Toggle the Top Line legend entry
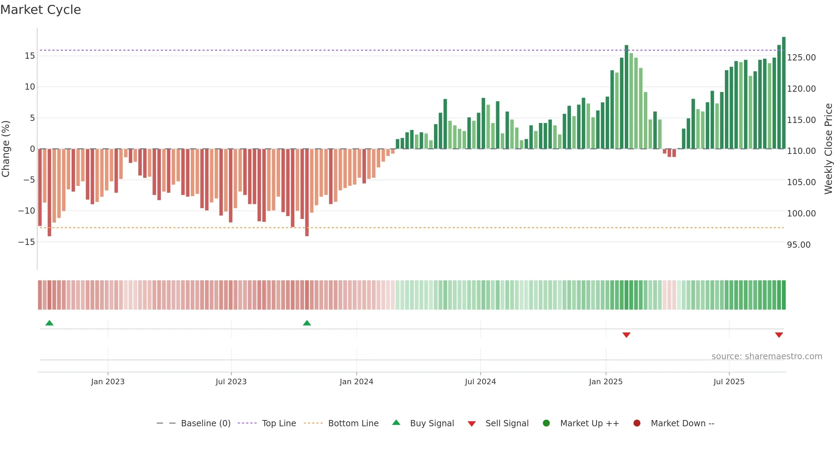 coord(267,423)
